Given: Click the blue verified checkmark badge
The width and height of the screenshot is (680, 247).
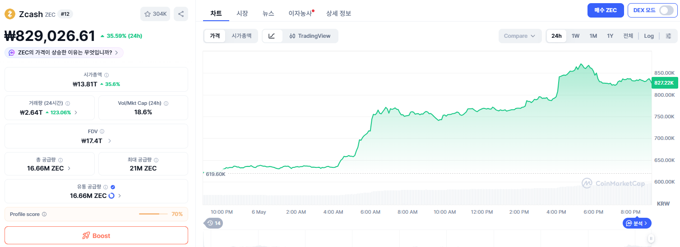Looking at the screenshot, I should [113, 187].
